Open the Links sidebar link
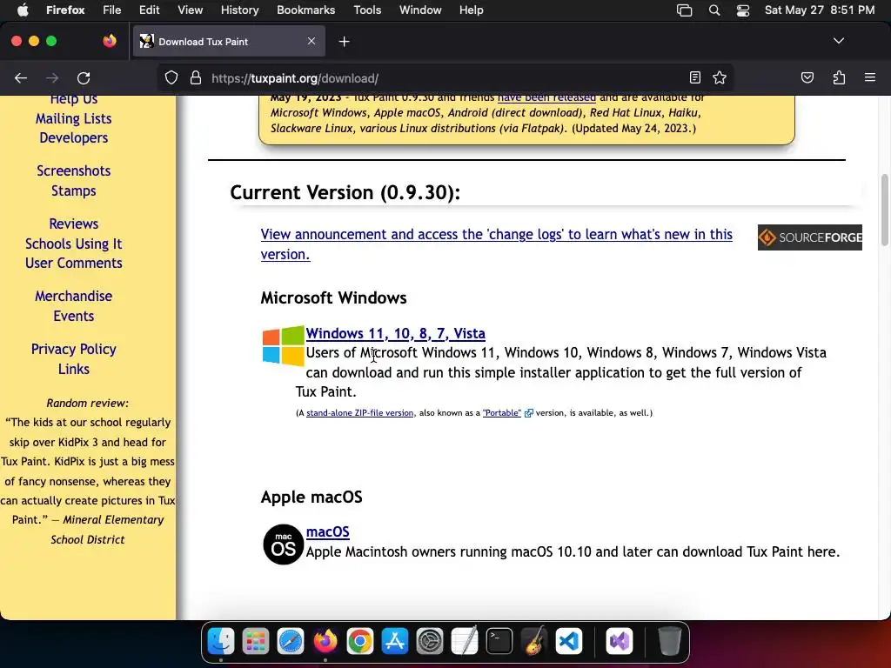 click(73, 369)
